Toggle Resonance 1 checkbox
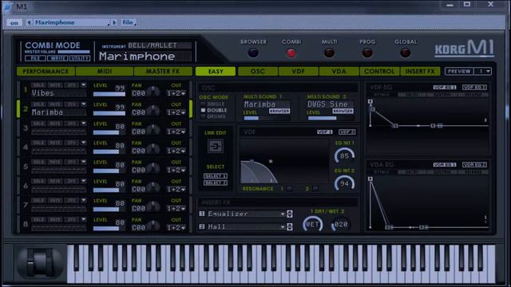511x287 pixels. point(289,189)
